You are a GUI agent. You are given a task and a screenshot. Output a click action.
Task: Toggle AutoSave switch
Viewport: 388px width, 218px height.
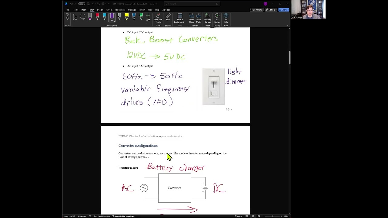pos(82,4)
